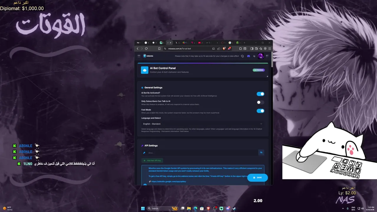
Task: Open Language and Dialect dropdown
Action: pyautogui.click(x=203, y=124)
